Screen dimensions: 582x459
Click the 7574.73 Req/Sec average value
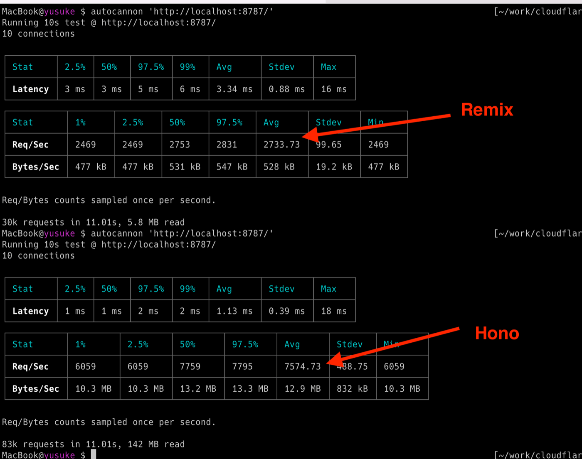click(303, 366)
